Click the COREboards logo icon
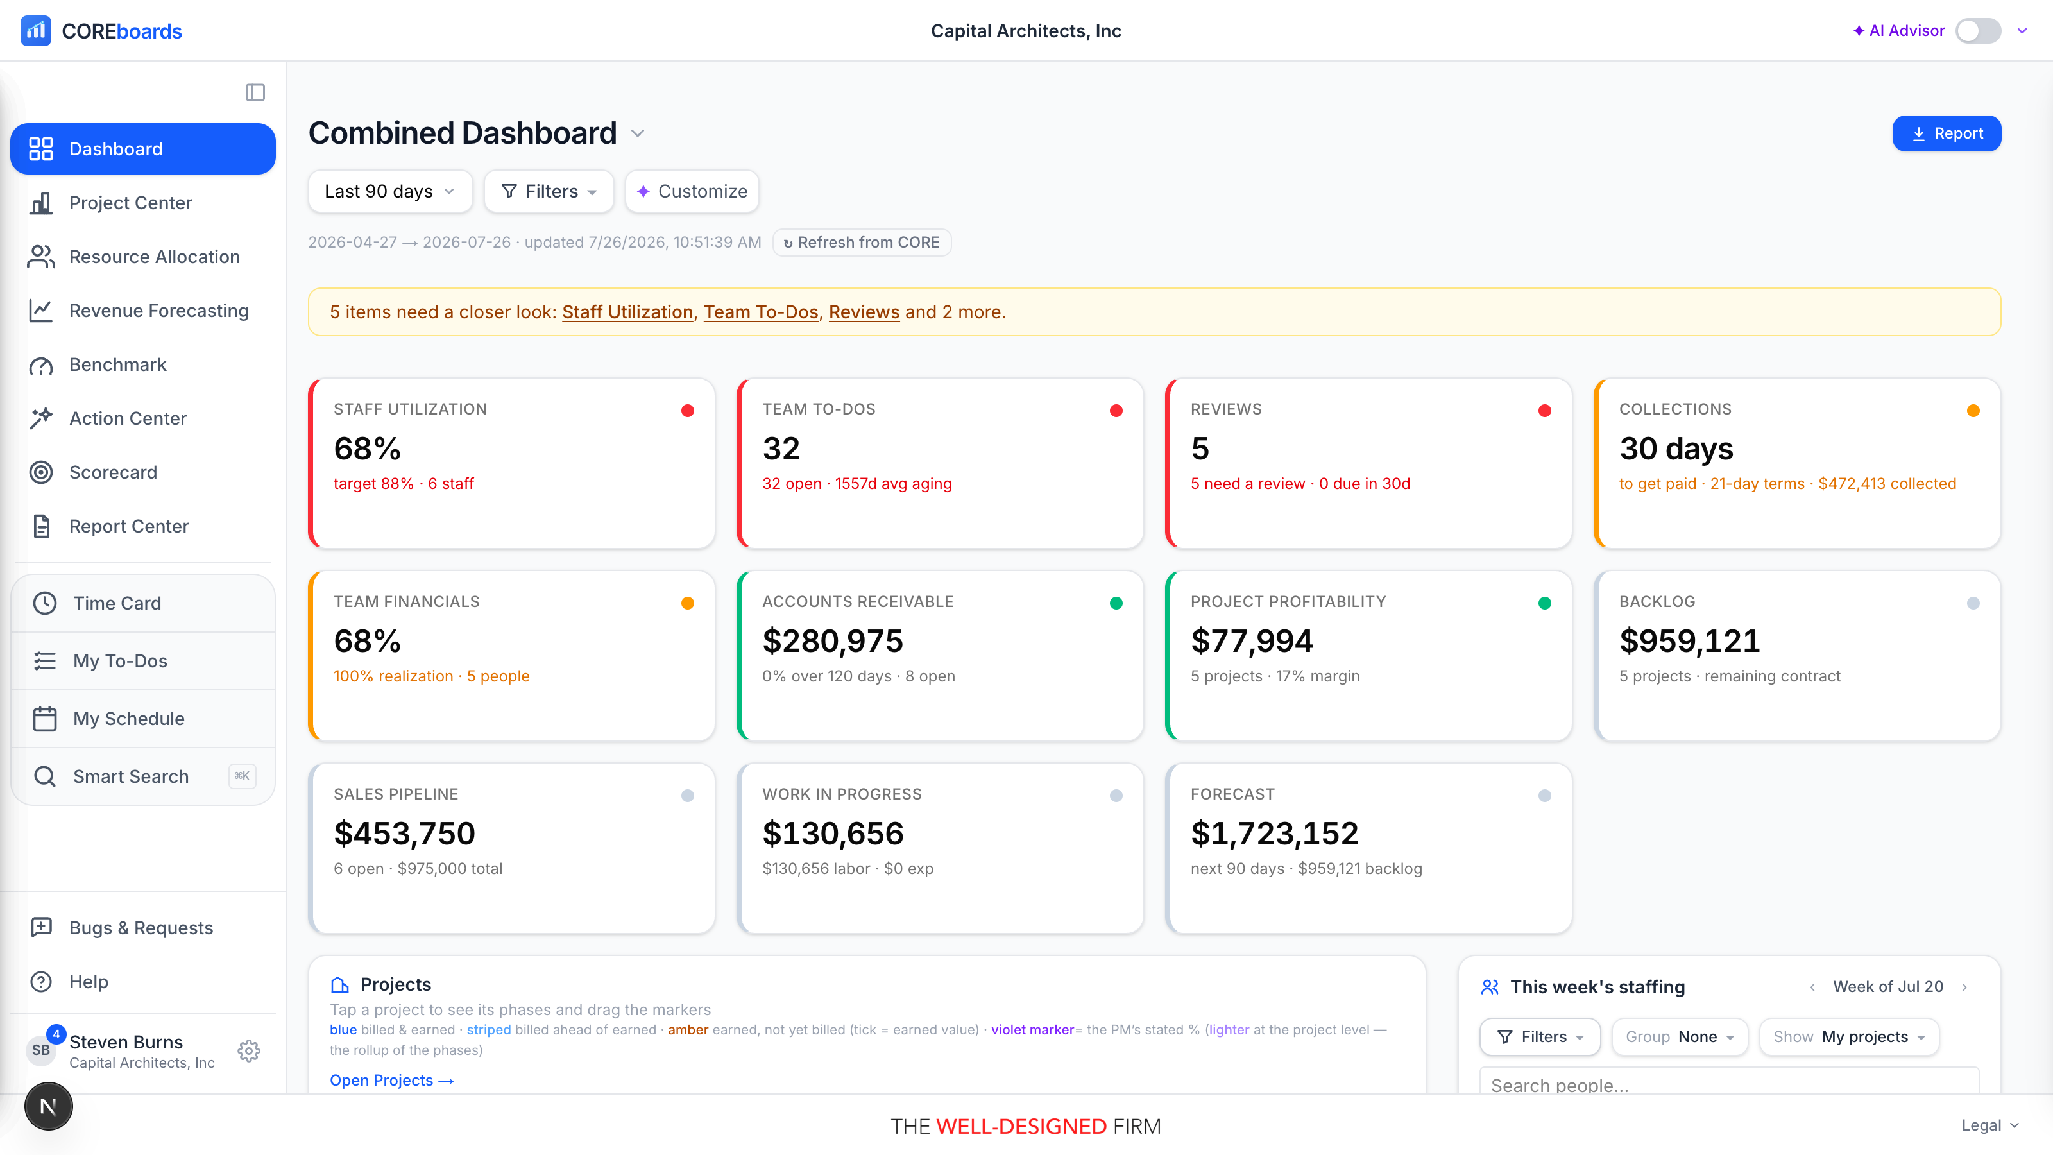Image resolution: width=2053 pixels, height=1155 pixels. (x=36, y=30)
